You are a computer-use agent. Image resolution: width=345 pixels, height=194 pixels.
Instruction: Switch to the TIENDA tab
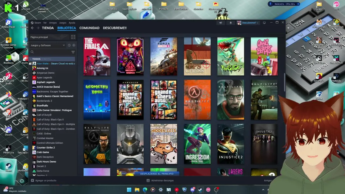[48, 28]
